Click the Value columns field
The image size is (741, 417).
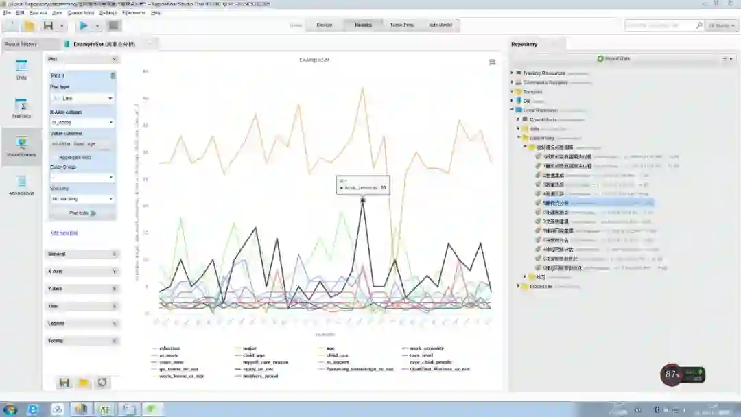coord(82,143)
